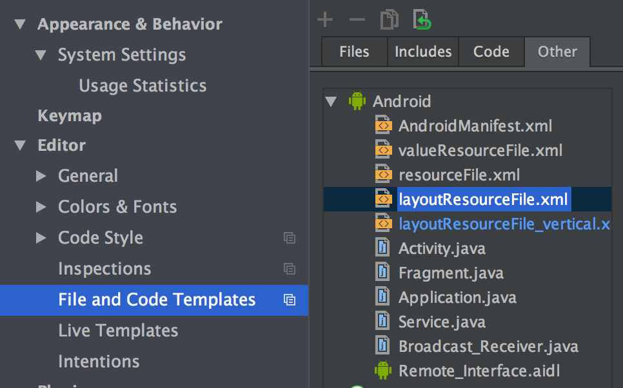Image resolution: width=623 pixels, height=388 pixels.
Task: Click the copy badge beside Inspections
Action: 290,269
